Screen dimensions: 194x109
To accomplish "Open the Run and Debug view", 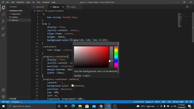I will coord(3,28).
